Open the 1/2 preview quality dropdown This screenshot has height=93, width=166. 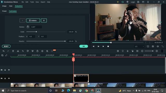139,47
